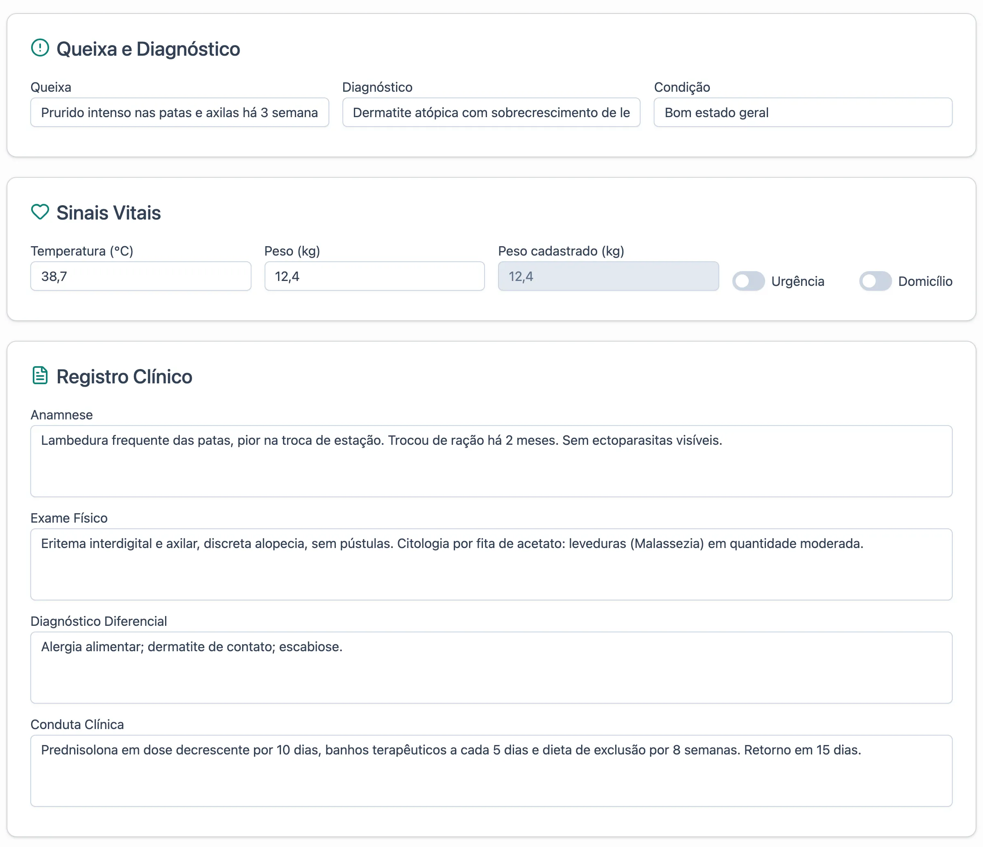This screenshot has width=983, height=847.
Task: Click the Exame Físico label
Action: (69, 518)
